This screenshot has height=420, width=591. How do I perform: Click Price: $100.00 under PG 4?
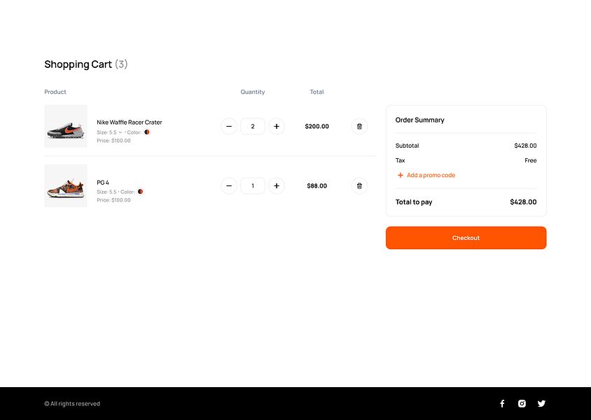(x=113, y=200)
